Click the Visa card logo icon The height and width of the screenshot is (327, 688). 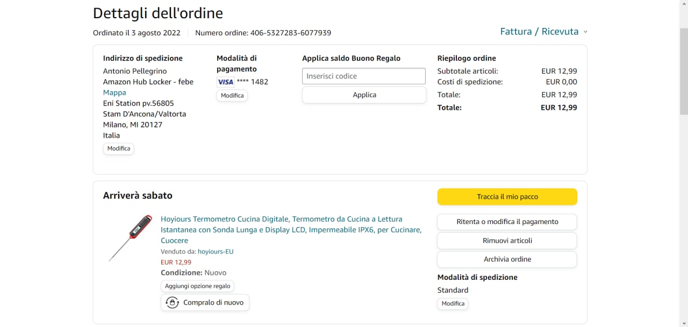[x=225, y=82]
